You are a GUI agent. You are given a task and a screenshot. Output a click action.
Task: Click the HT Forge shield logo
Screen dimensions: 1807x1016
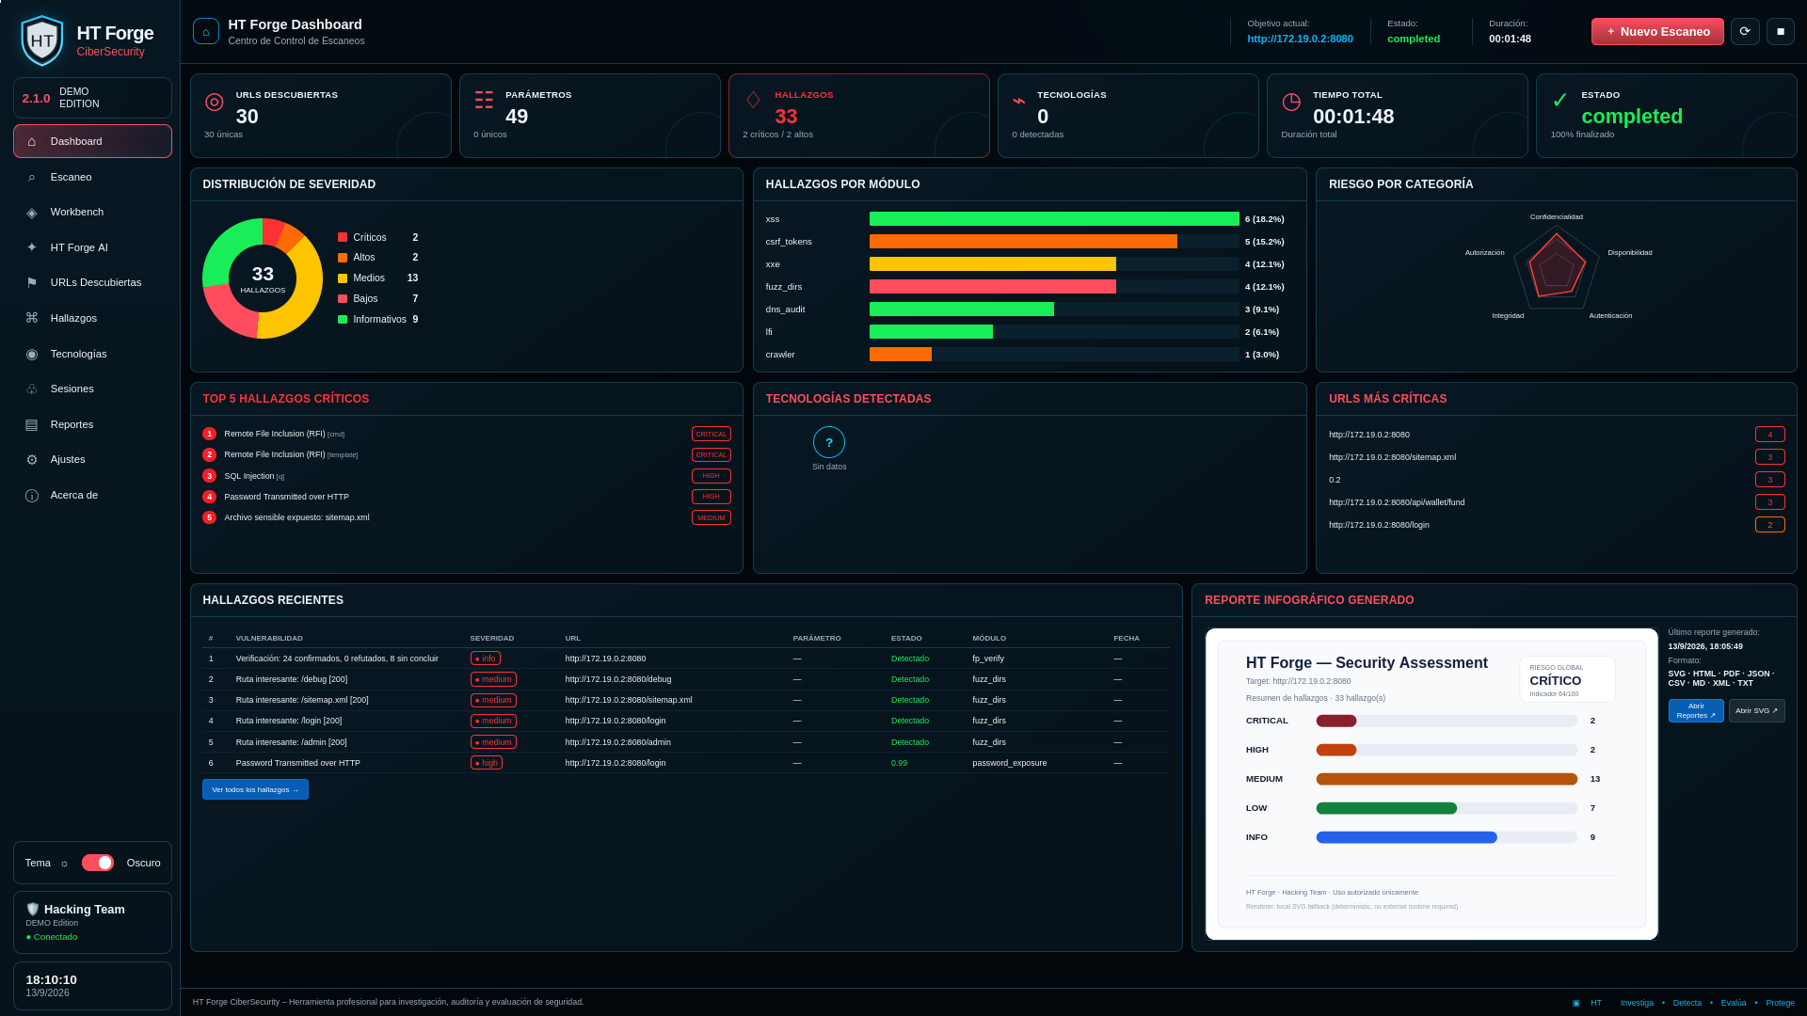(x=41, y=40)
